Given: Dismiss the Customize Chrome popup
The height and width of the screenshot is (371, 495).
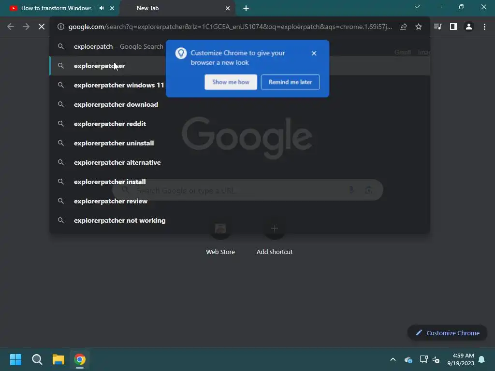Looking at the screenshot, I should pyautogui.click(x=314, y=53).
